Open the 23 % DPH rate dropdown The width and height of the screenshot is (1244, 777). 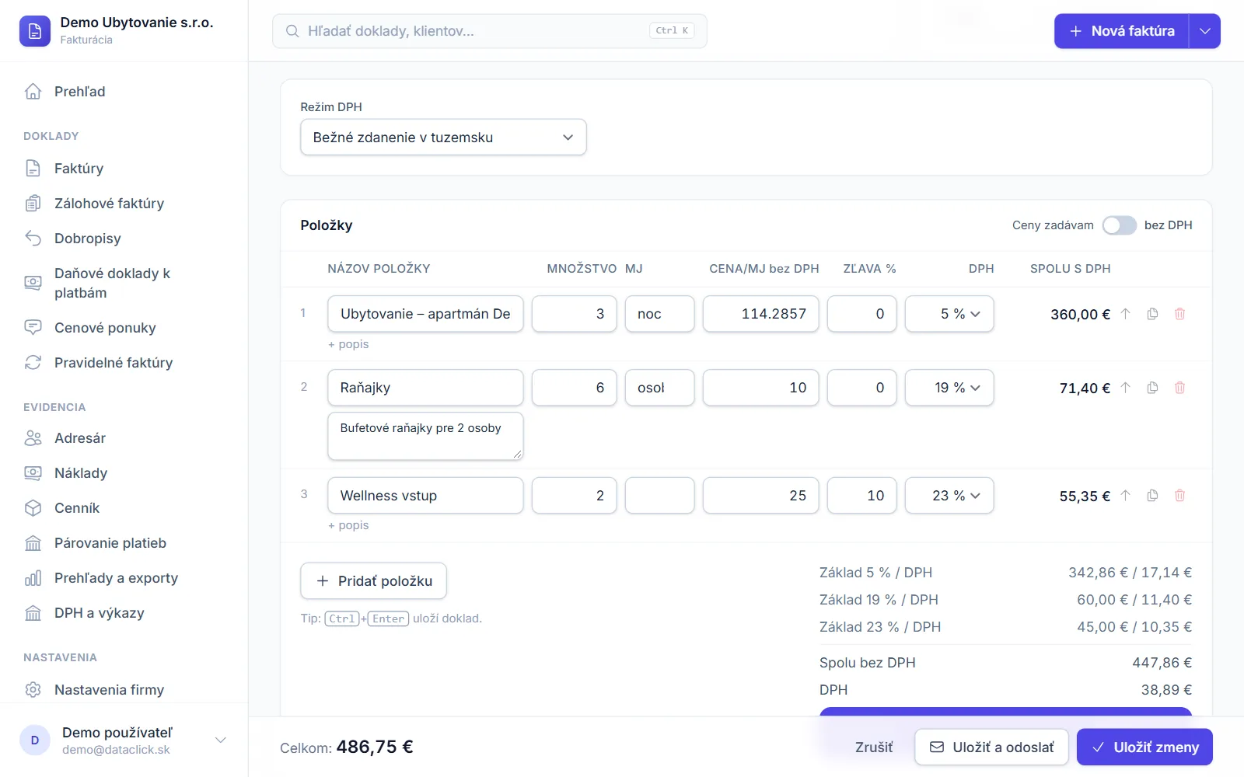click(x=949, y=496)
